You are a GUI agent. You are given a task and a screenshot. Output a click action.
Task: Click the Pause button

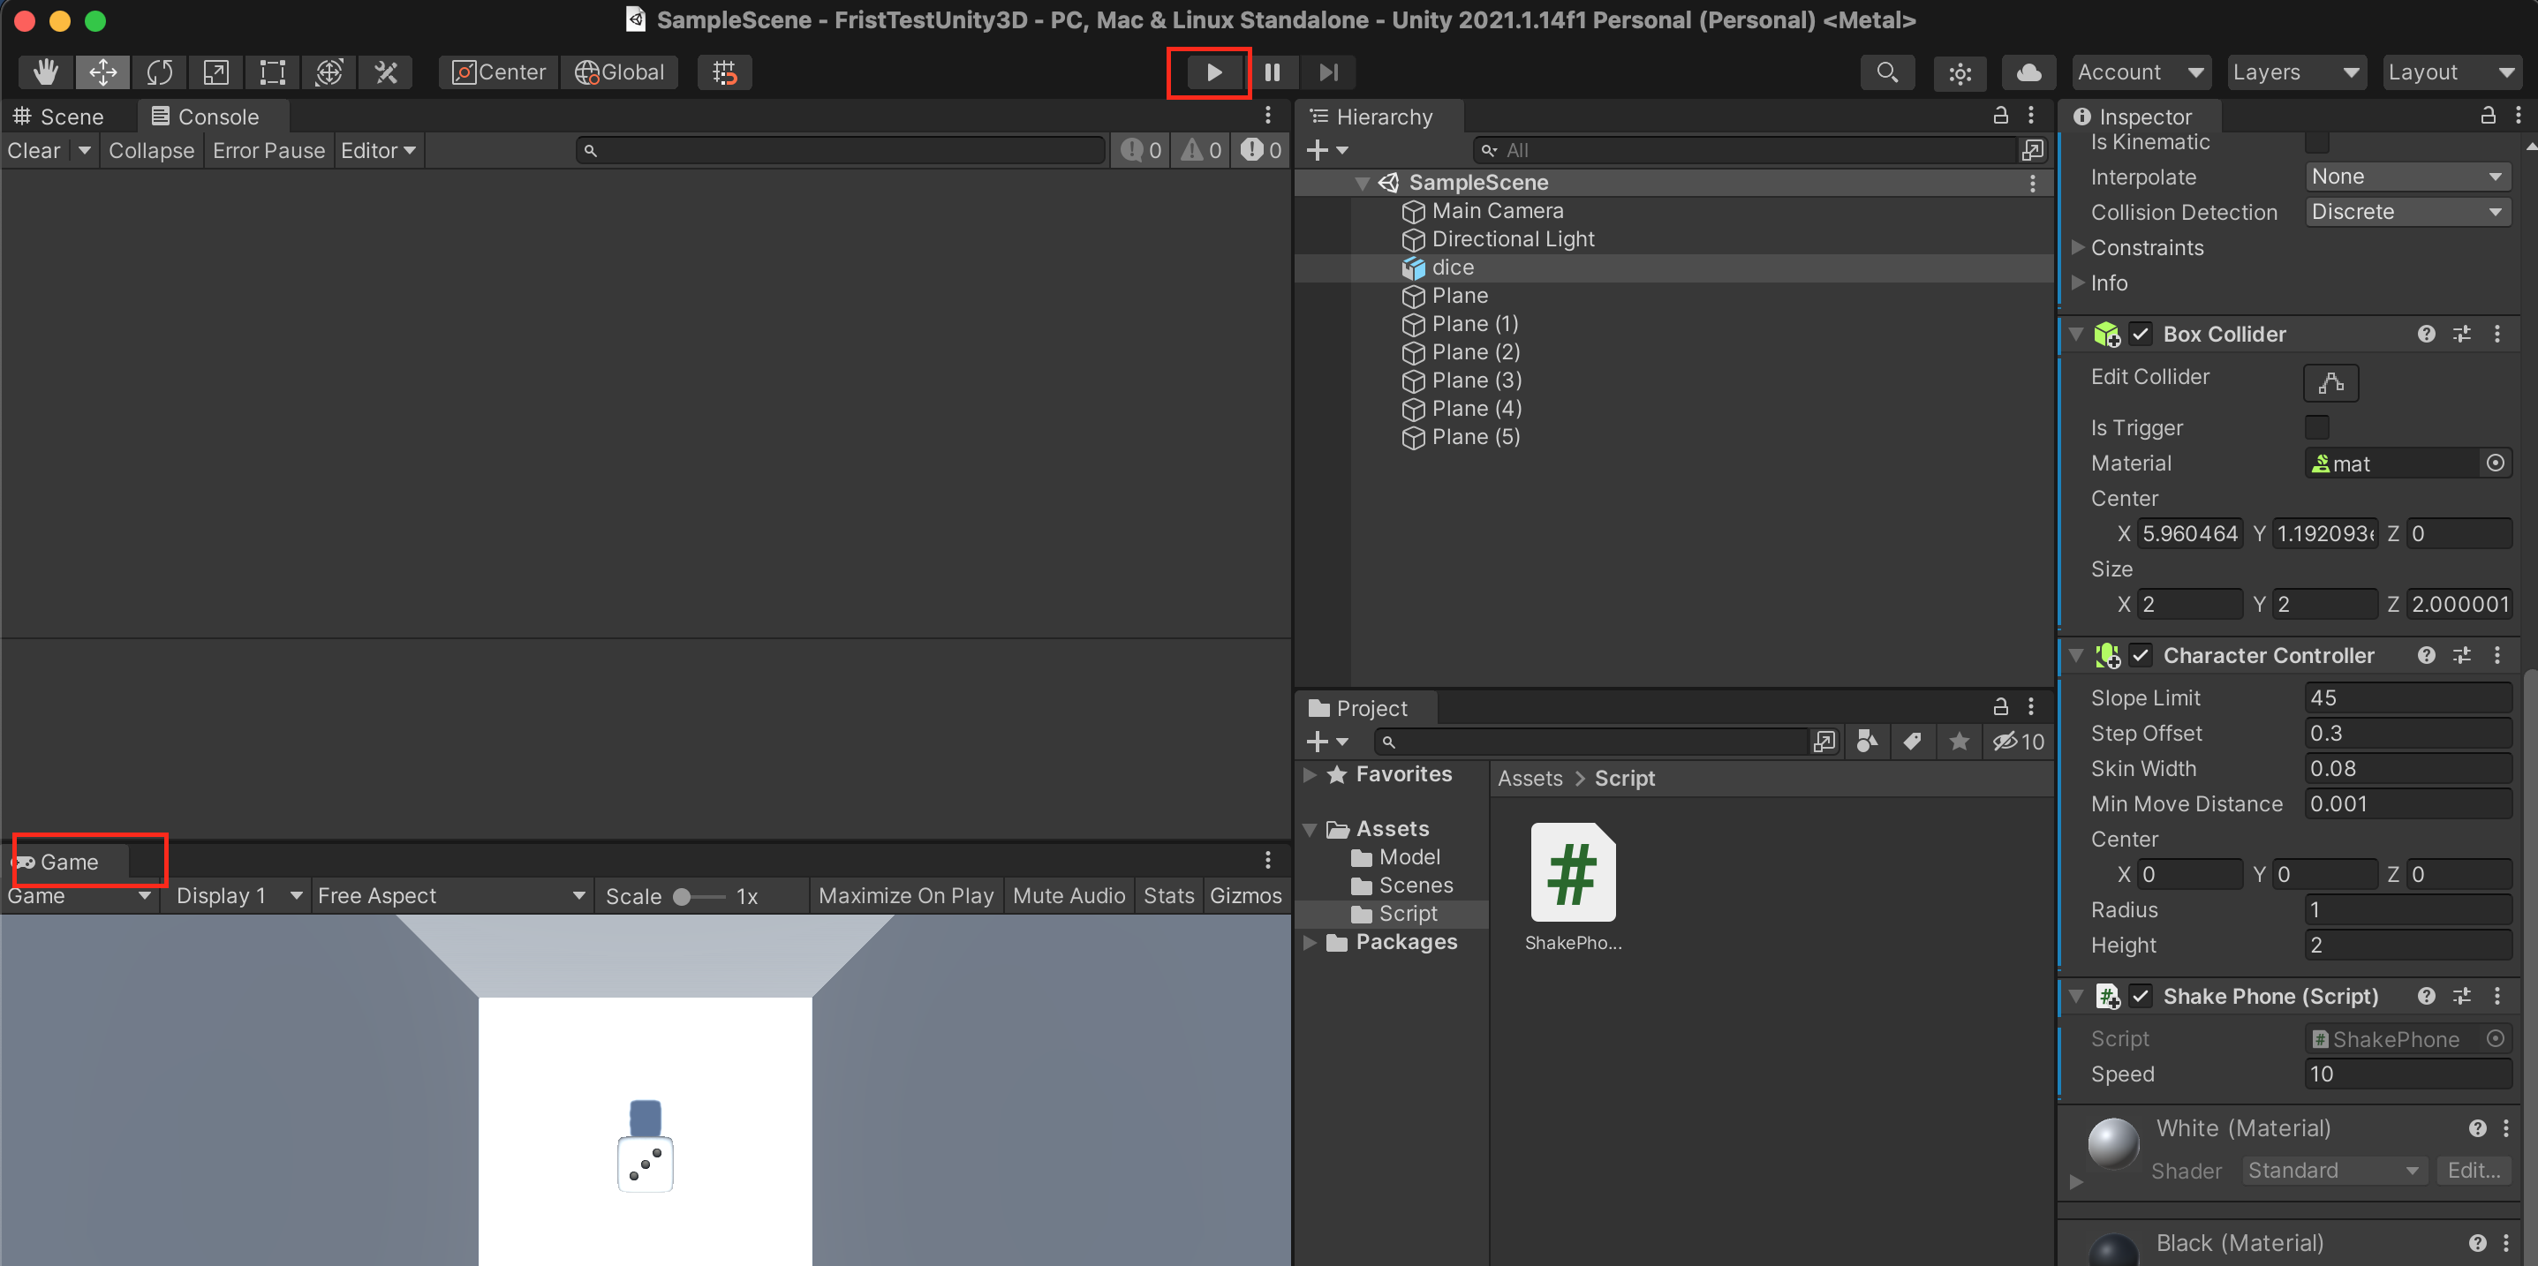coord(1272,72)
